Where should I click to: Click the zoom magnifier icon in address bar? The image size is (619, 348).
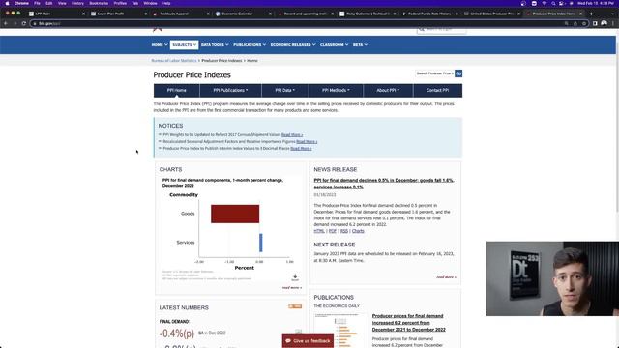(566, 23)
